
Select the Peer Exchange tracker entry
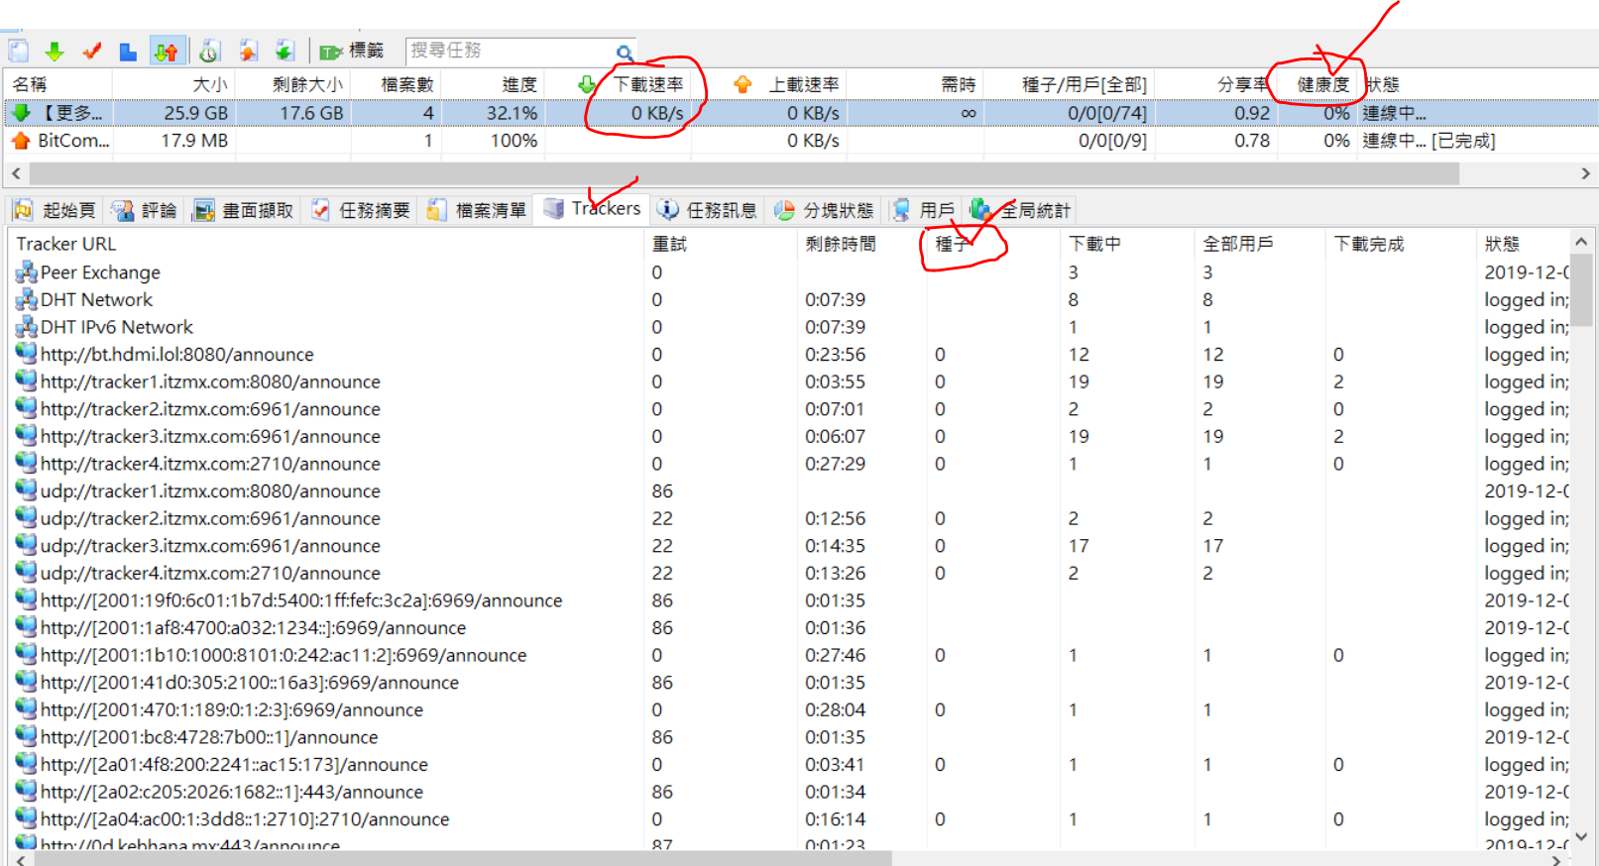99,272
